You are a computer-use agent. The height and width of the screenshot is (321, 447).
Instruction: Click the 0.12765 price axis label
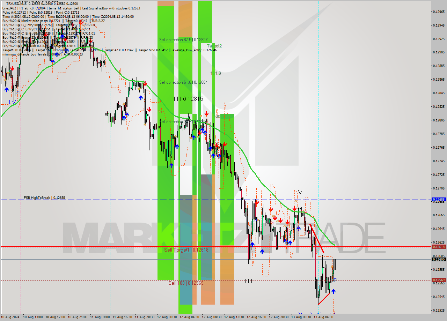439,148
